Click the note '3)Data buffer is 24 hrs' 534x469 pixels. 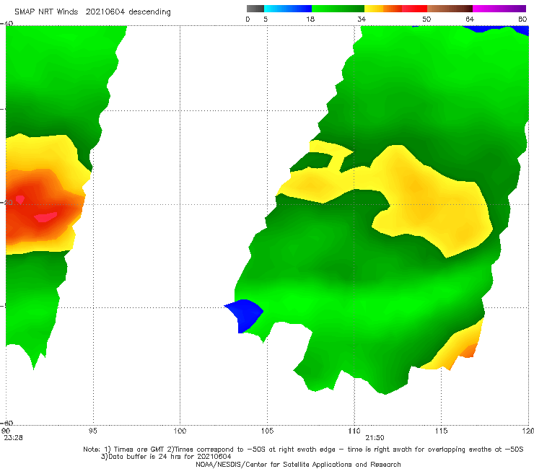166,457
